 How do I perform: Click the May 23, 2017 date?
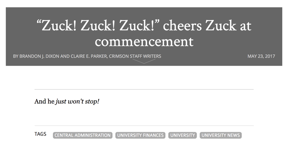click(x=261, y=56)
